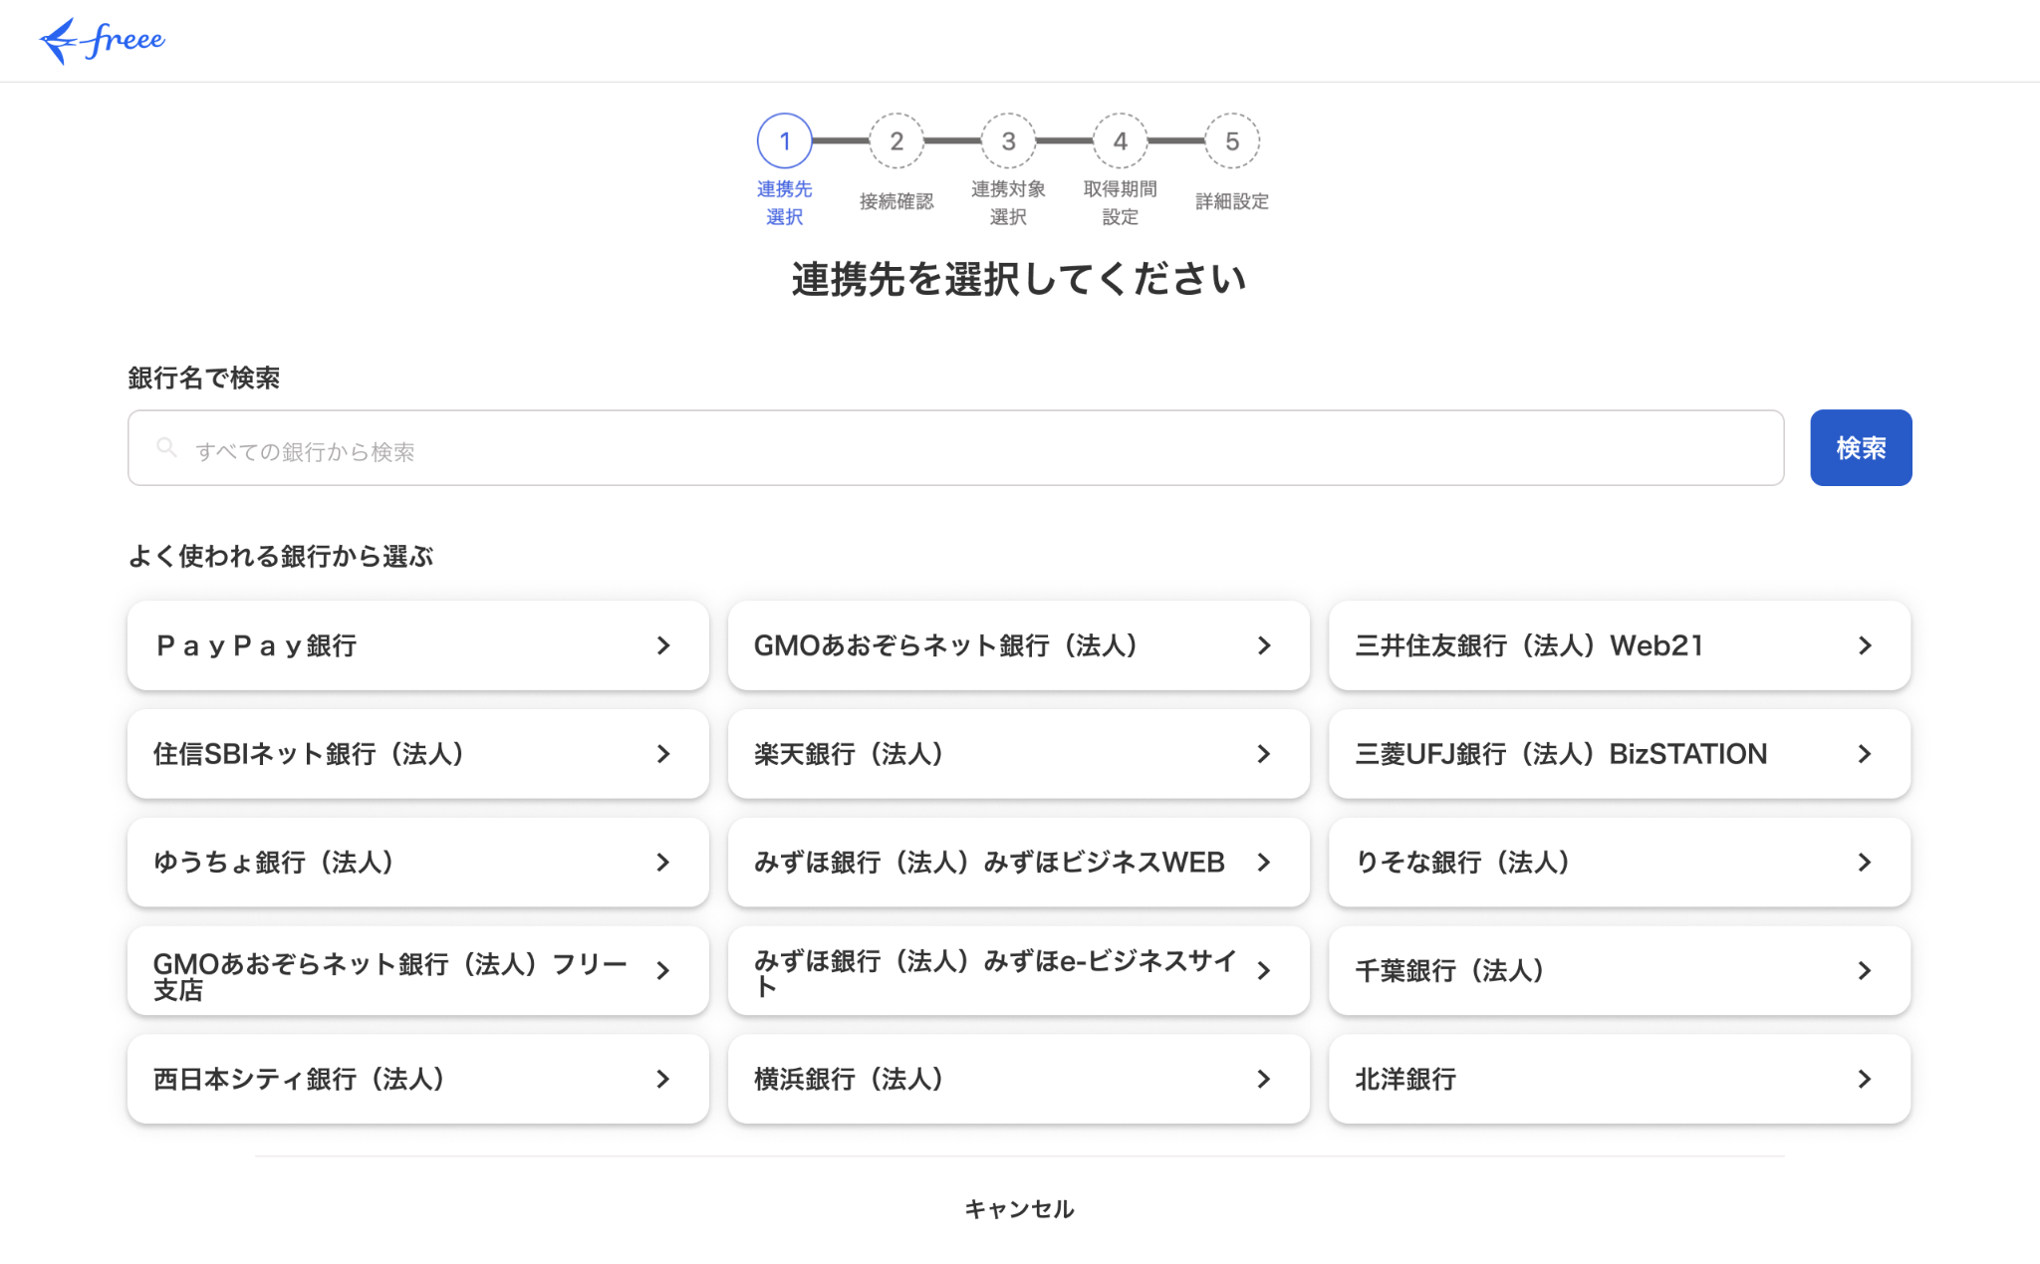Image resolution: width=2040 pixels, height=1264 pixels.
Task: Open chevron on 北洋銀行 row
Action: [1865, 1079]
